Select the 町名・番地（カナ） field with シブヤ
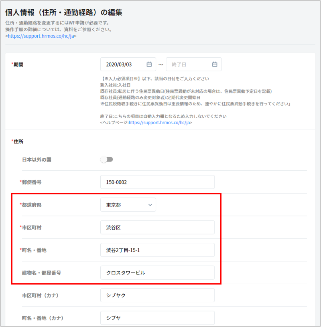321x327 pixels. [x=157, y=318]
